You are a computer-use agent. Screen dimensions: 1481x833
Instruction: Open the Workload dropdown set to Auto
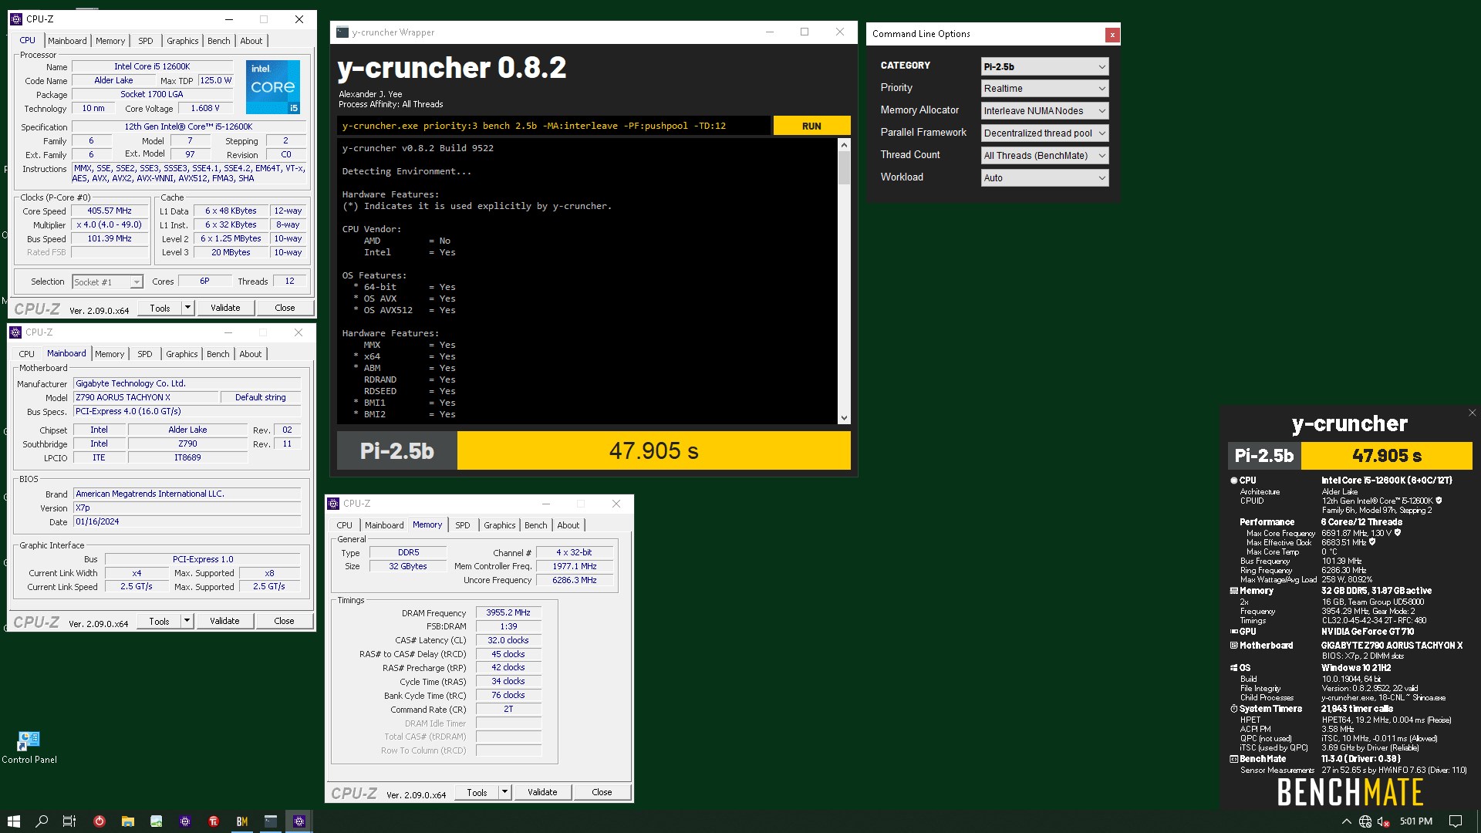(x=1044, y=178)
